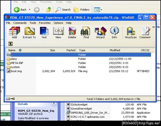Click Explorer Search button
This screenshot has height=126, width=161.
coord(63,10)
